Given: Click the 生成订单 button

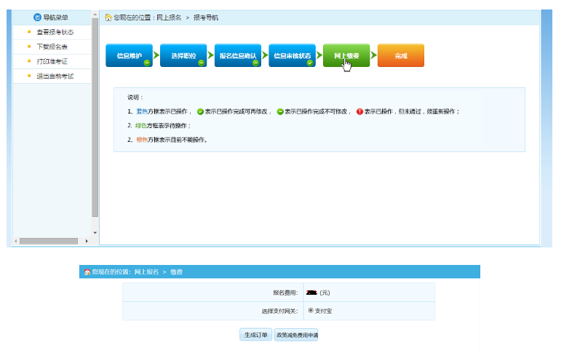Looking at the screenshot, I should (255, 335).
